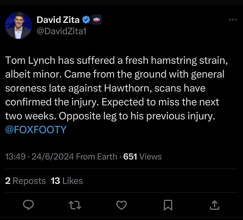
Task: Click the David Zita display name
Action: coord(58,20)
